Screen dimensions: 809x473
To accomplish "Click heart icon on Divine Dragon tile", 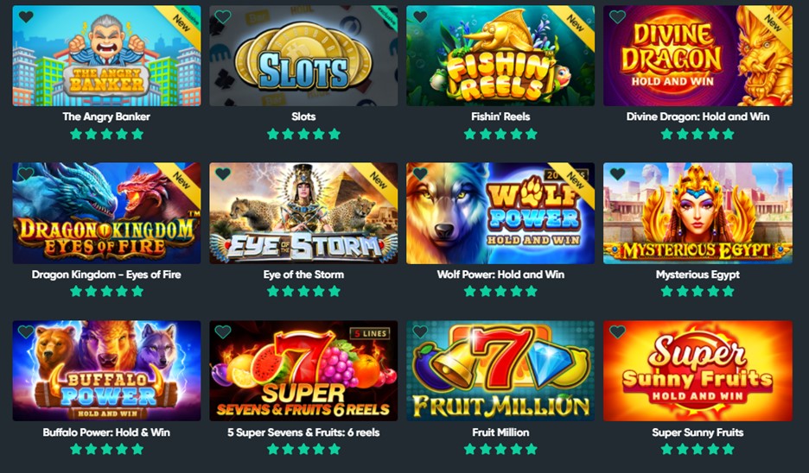I will (x=617, y=16).
